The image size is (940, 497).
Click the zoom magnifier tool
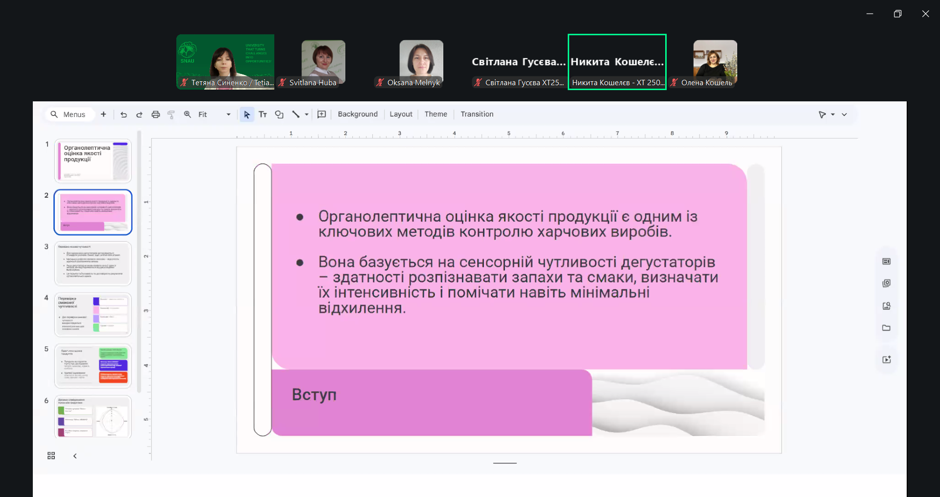click(187, 115)
